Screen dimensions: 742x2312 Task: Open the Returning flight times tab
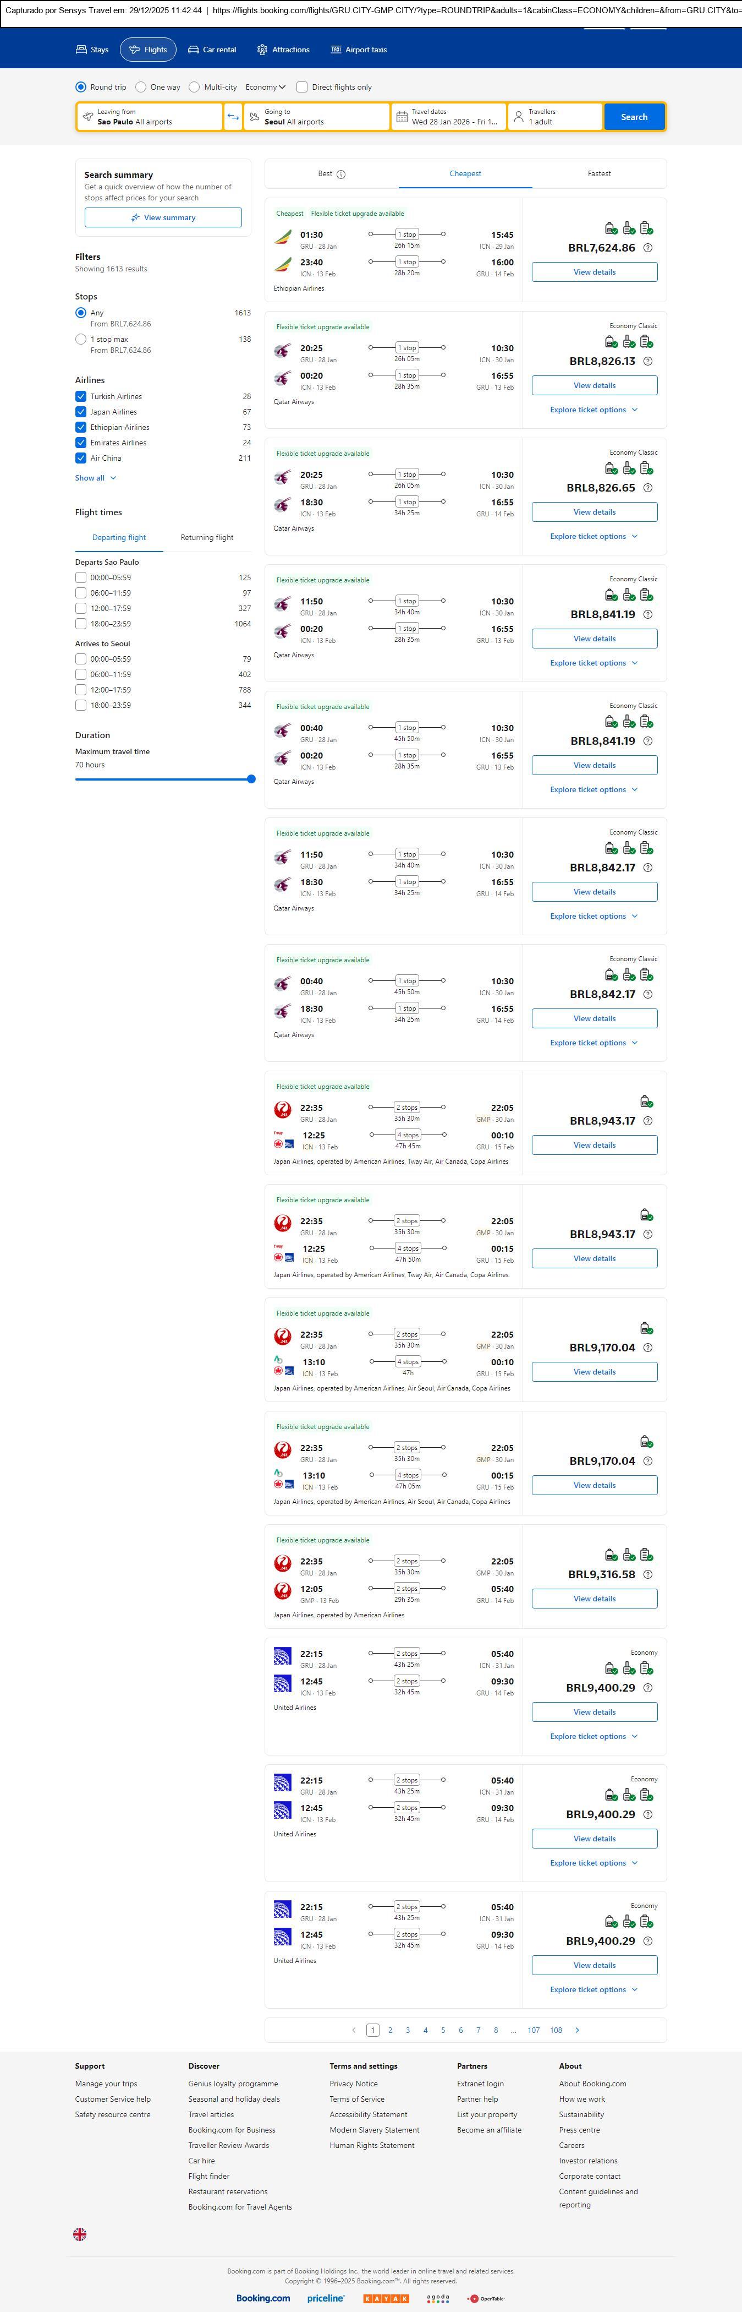[x=206, y=538]
